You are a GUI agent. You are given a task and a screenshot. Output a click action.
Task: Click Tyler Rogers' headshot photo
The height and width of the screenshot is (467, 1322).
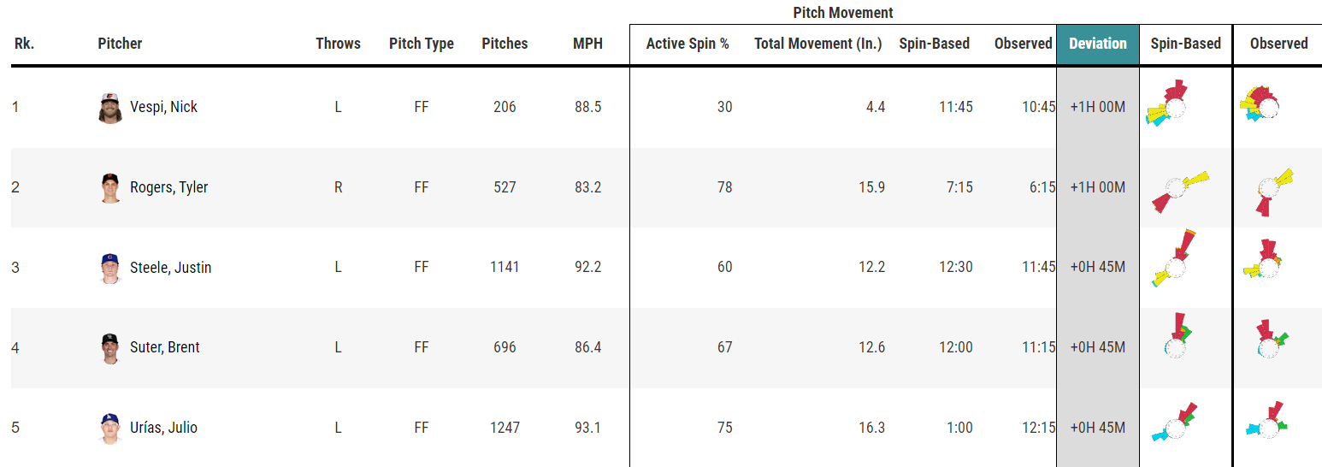110,188
